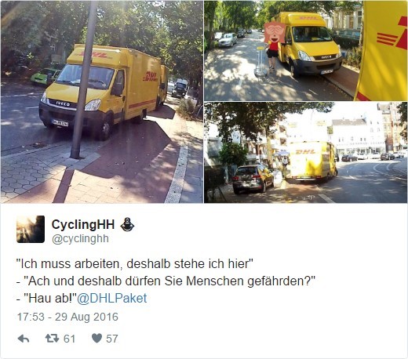Click the emoji beside the CyclingHH name
This screenshot has height=359, width=408.
click(x=127, y=225)
